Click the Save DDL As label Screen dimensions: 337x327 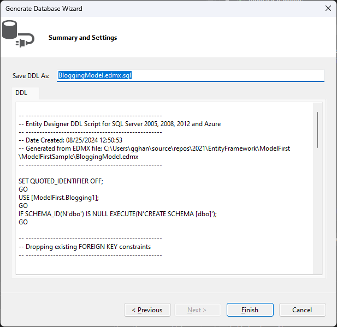pos(31,76)
